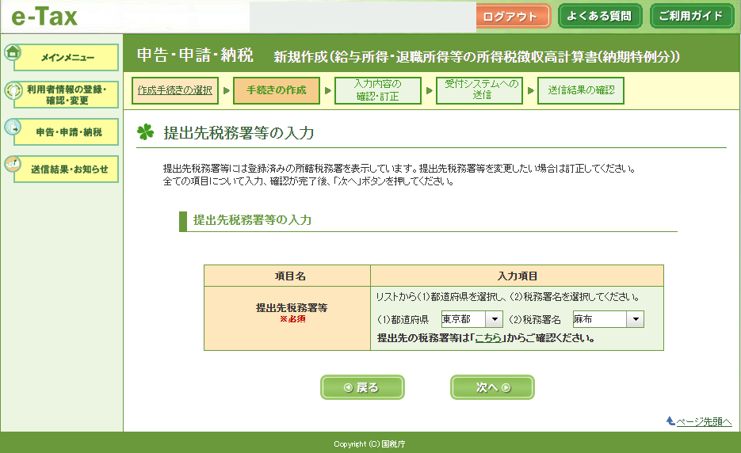
Task: Click the clover icon beside the page heading
Action: point(145,131)
